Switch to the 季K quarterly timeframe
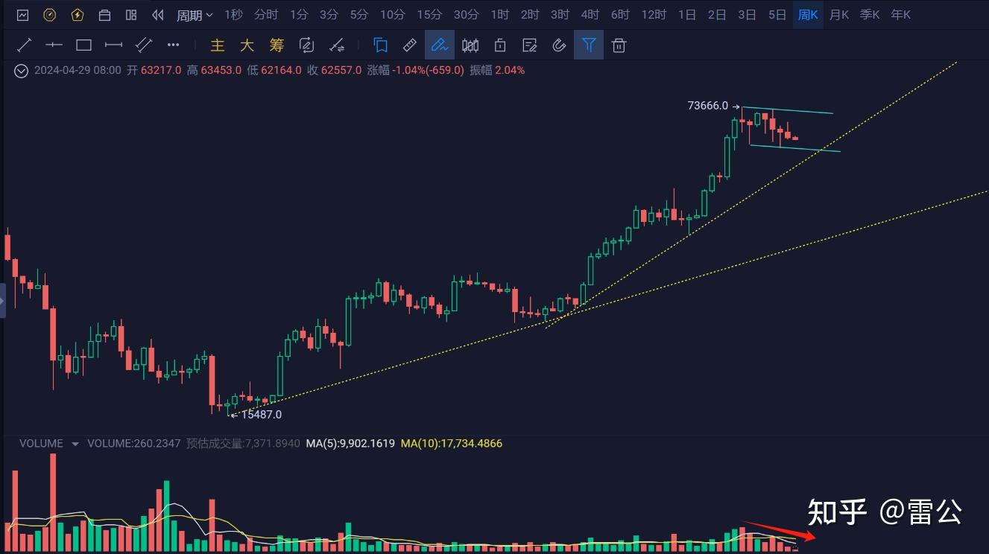 [870, 15]
